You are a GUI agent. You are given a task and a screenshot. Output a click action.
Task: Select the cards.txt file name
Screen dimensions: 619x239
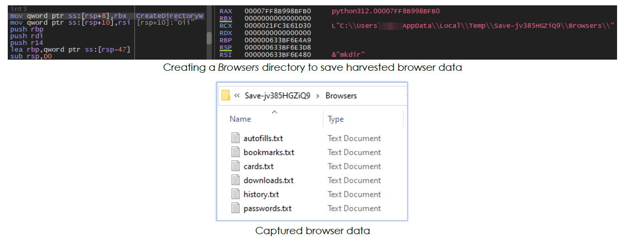point(259,166)
